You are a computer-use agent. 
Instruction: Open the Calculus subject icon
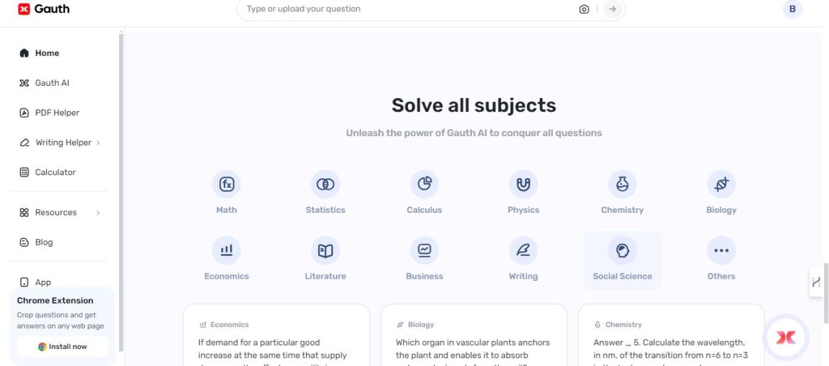tap(424, 184)
